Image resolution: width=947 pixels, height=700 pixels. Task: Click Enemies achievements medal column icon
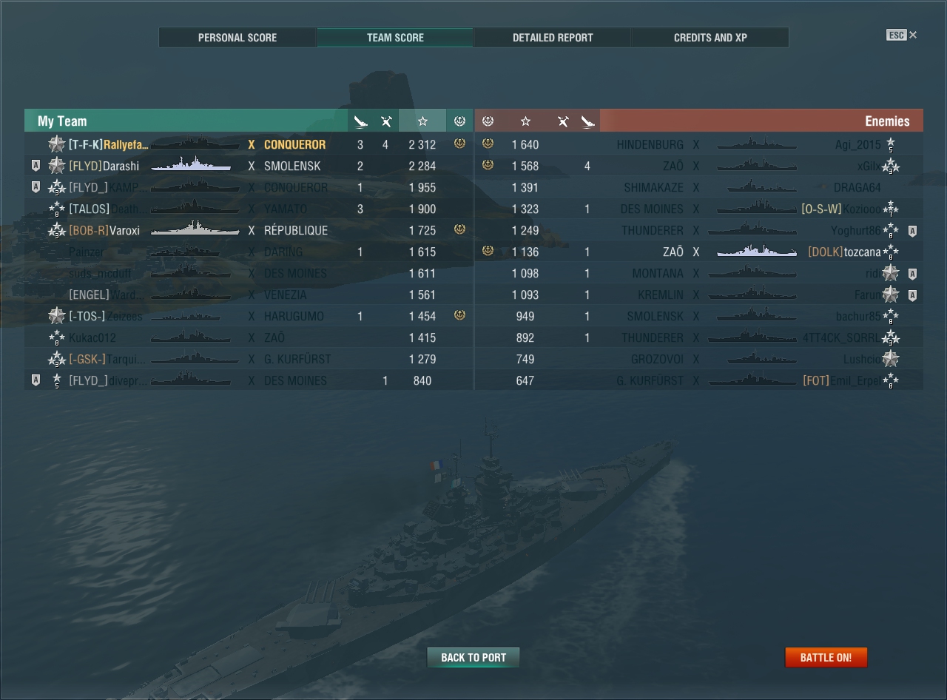[x=488, y=121]
